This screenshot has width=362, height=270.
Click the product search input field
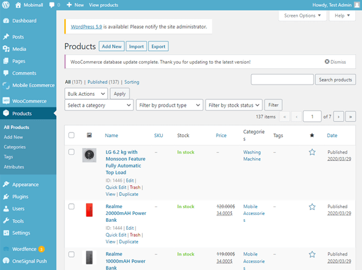click(282, 79)
